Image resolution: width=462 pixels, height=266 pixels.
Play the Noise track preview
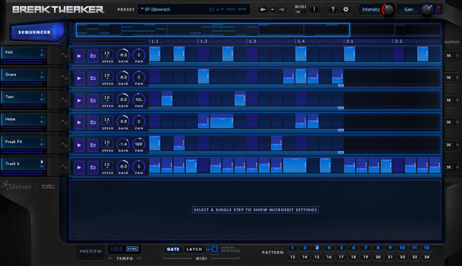(x=79, y=122)
